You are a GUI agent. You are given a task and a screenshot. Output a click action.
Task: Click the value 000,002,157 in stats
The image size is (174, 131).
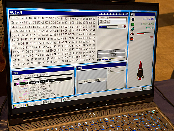tap(149, 19)
